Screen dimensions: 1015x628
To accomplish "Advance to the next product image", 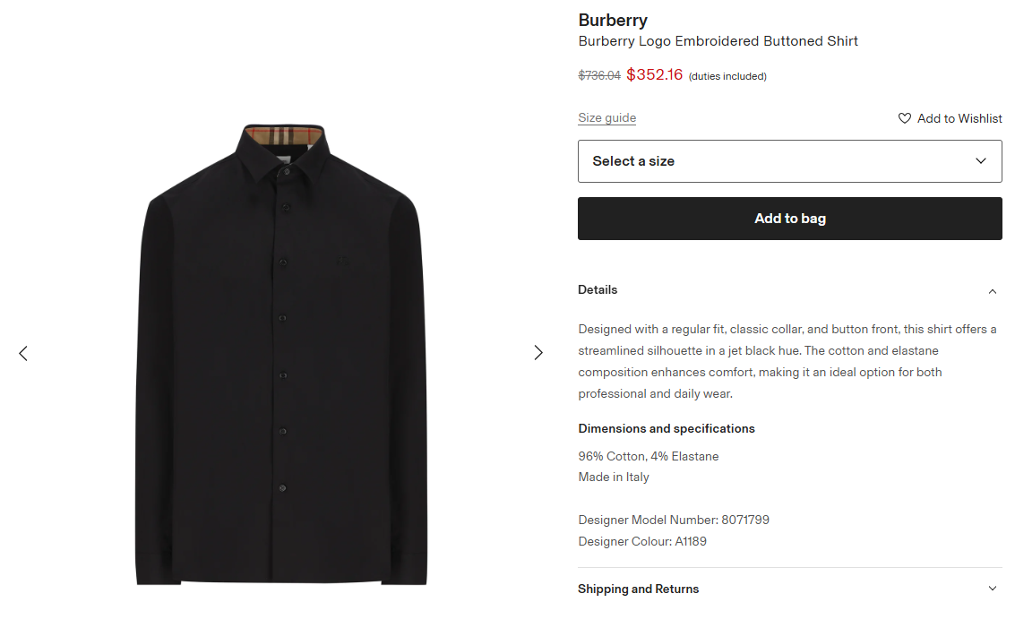I will tap(538, 352).
